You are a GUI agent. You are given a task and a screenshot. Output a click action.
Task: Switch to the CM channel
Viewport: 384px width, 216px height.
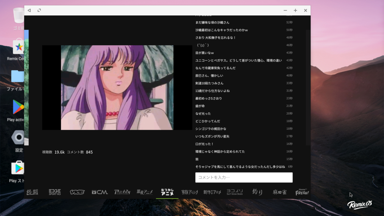point(100,192)
